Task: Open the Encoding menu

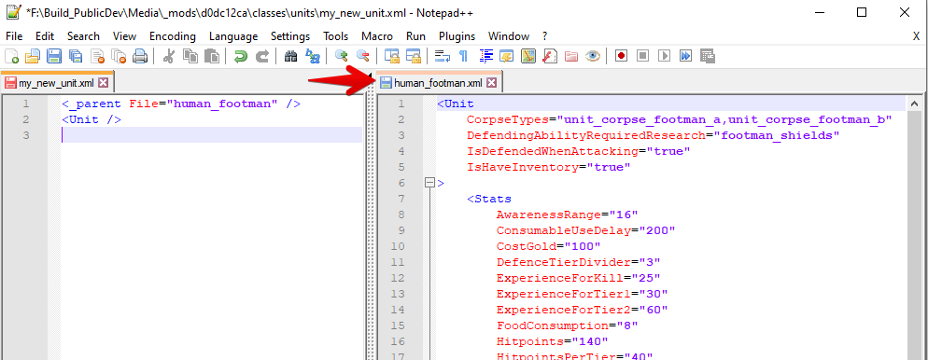Action: (172, 36)
